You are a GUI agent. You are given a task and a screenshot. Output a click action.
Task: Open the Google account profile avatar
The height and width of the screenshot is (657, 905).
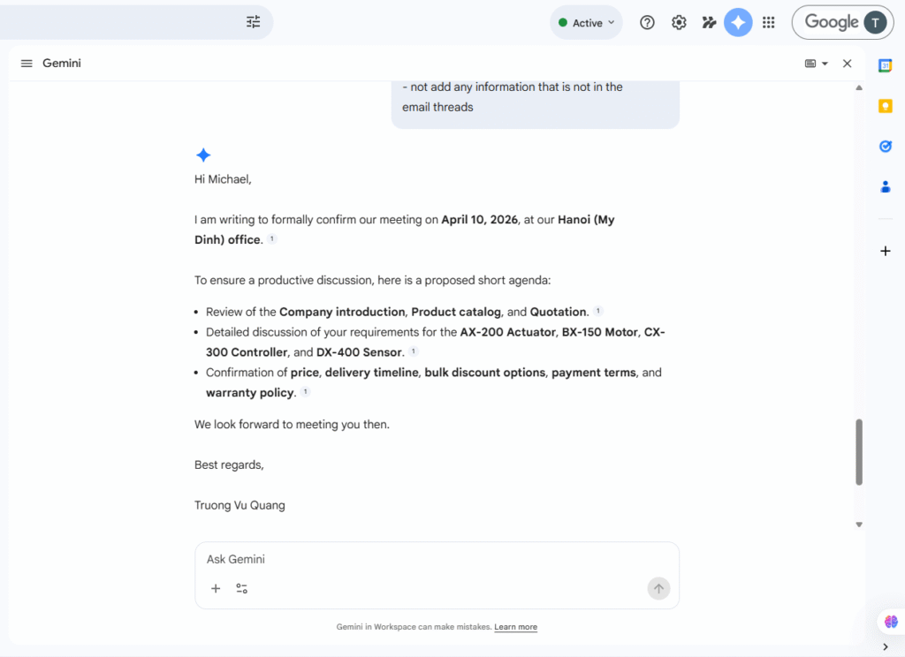coord(875,23)
